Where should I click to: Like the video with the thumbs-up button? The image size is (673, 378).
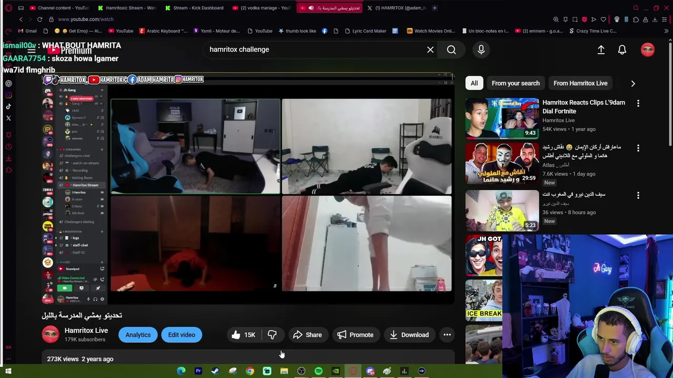click(x=243, y=335)
